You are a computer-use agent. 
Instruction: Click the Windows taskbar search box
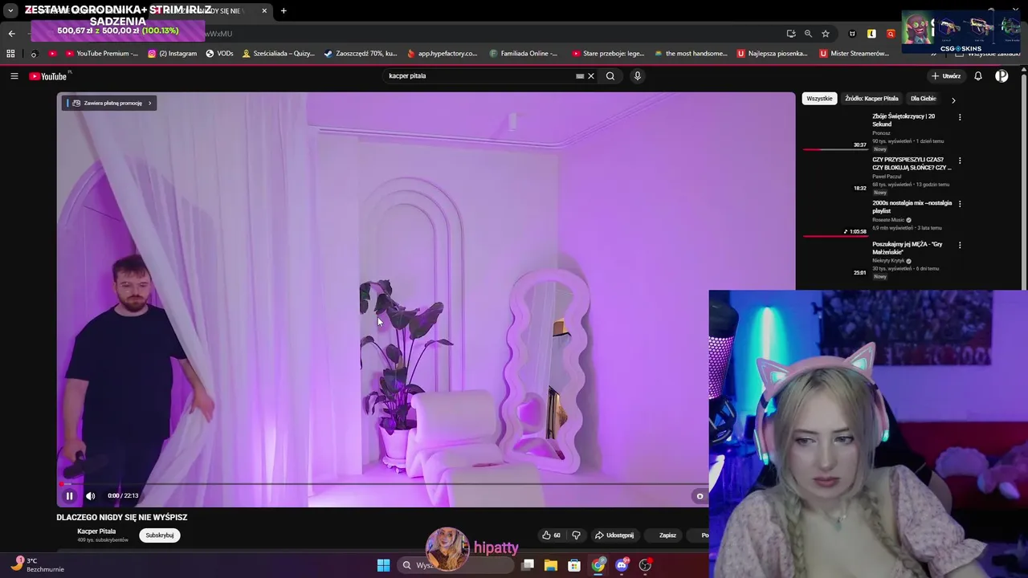[x=455, y=565]
